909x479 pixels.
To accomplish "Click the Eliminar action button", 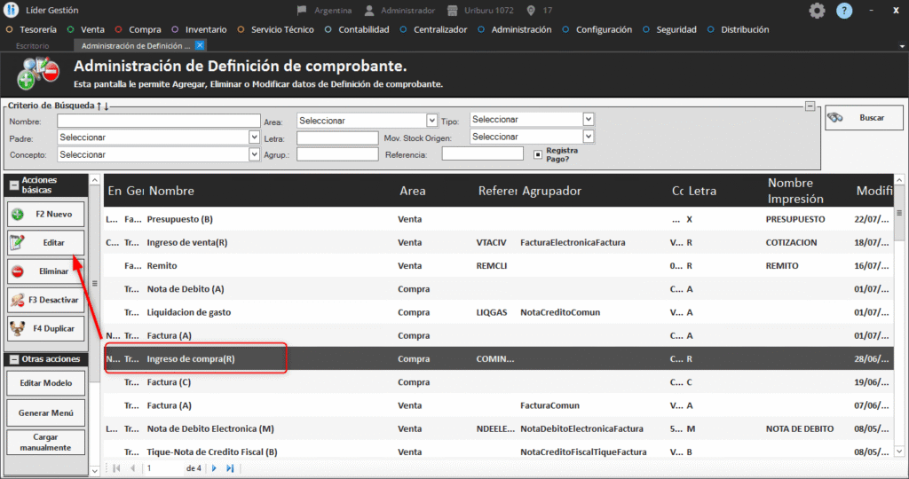I will point(46,271).
